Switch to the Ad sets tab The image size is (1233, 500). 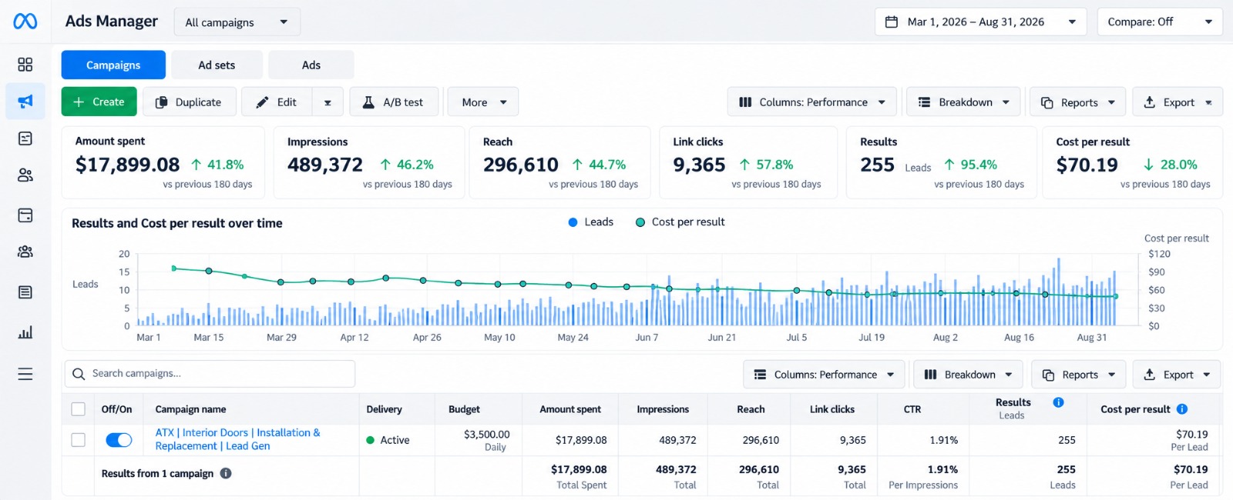point(217,65)
